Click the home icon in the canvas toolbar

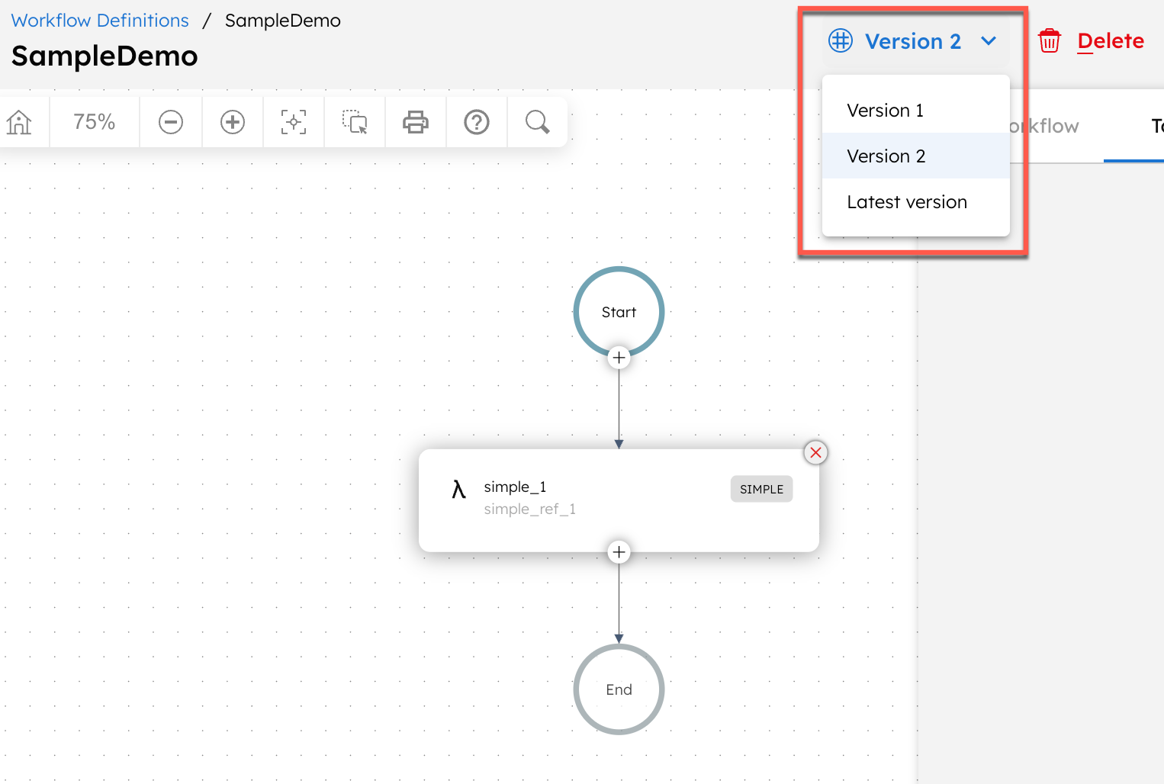(x=18, y=122)
